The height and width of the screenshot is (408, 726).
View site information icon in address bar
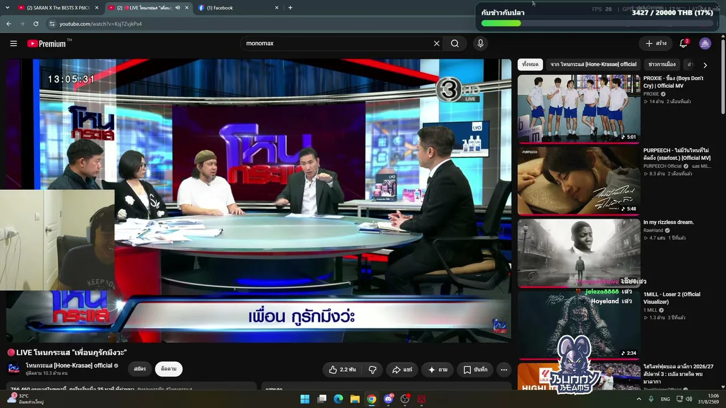[52, 24]
